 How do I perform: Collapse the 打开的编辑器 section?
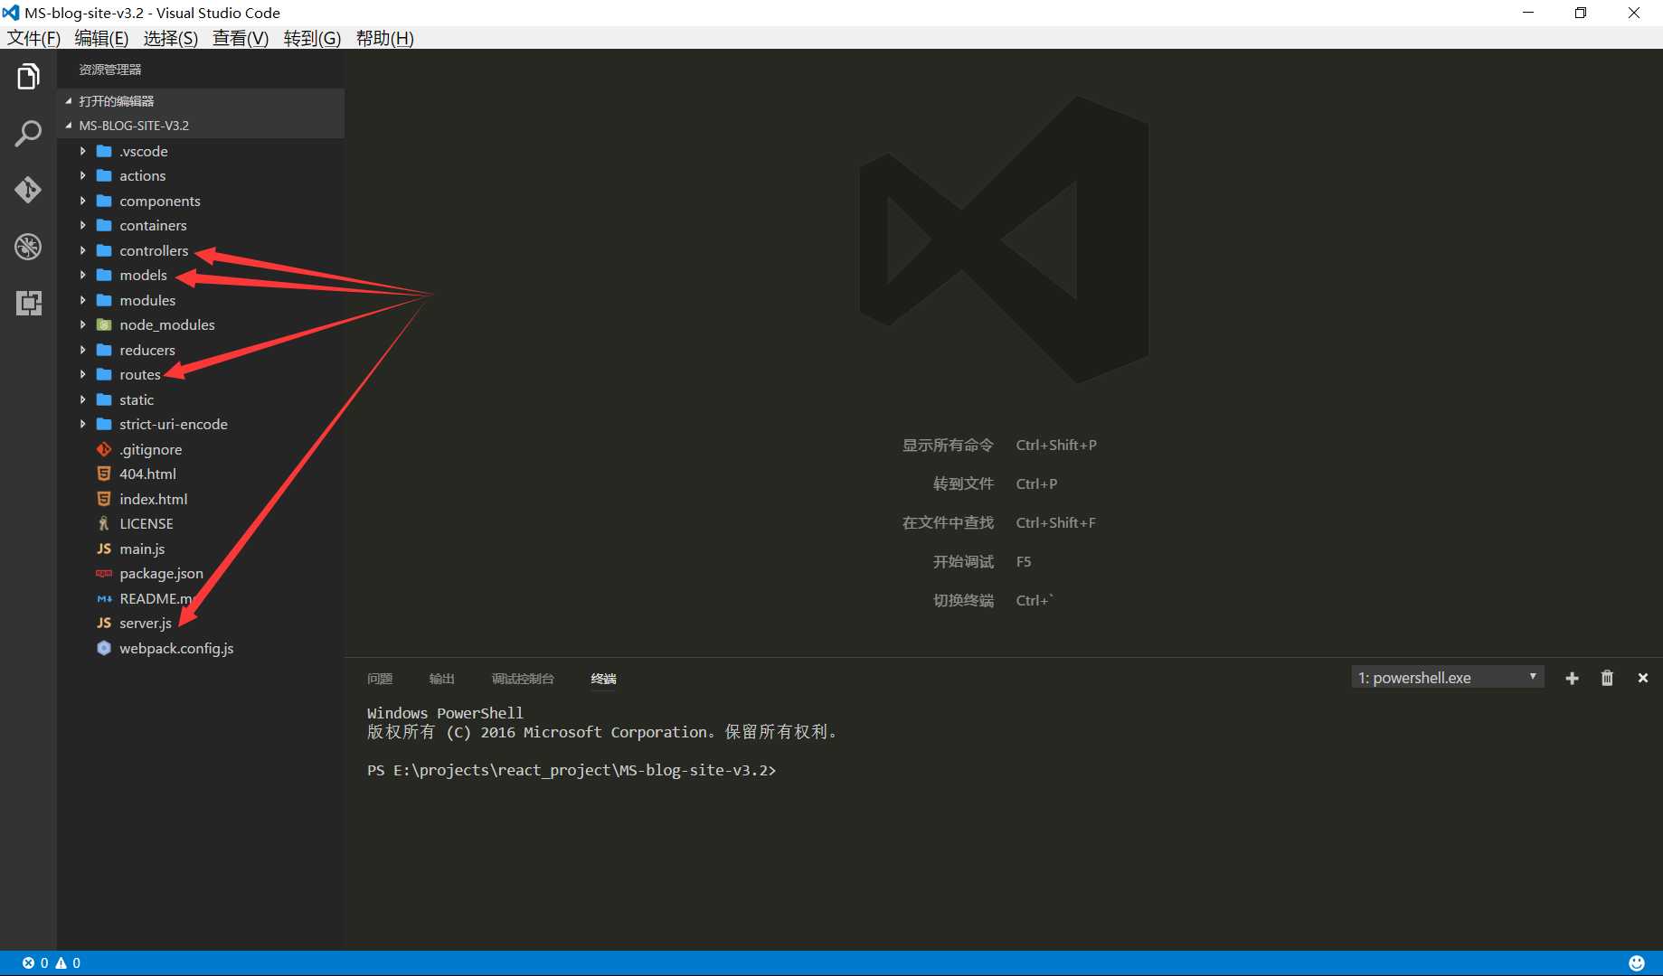[x=69, y=101]
